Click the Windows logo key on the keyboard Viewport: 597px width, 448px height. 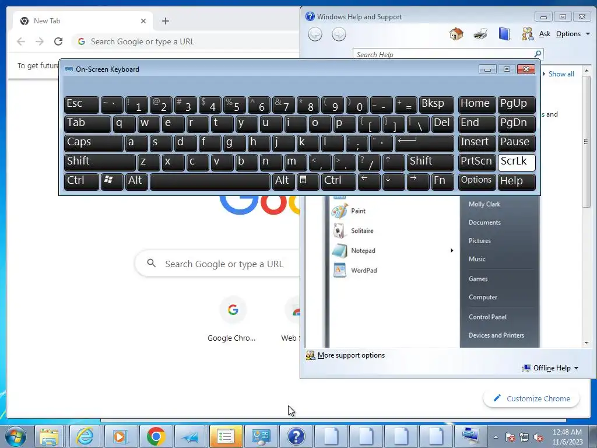pos(112,181)
